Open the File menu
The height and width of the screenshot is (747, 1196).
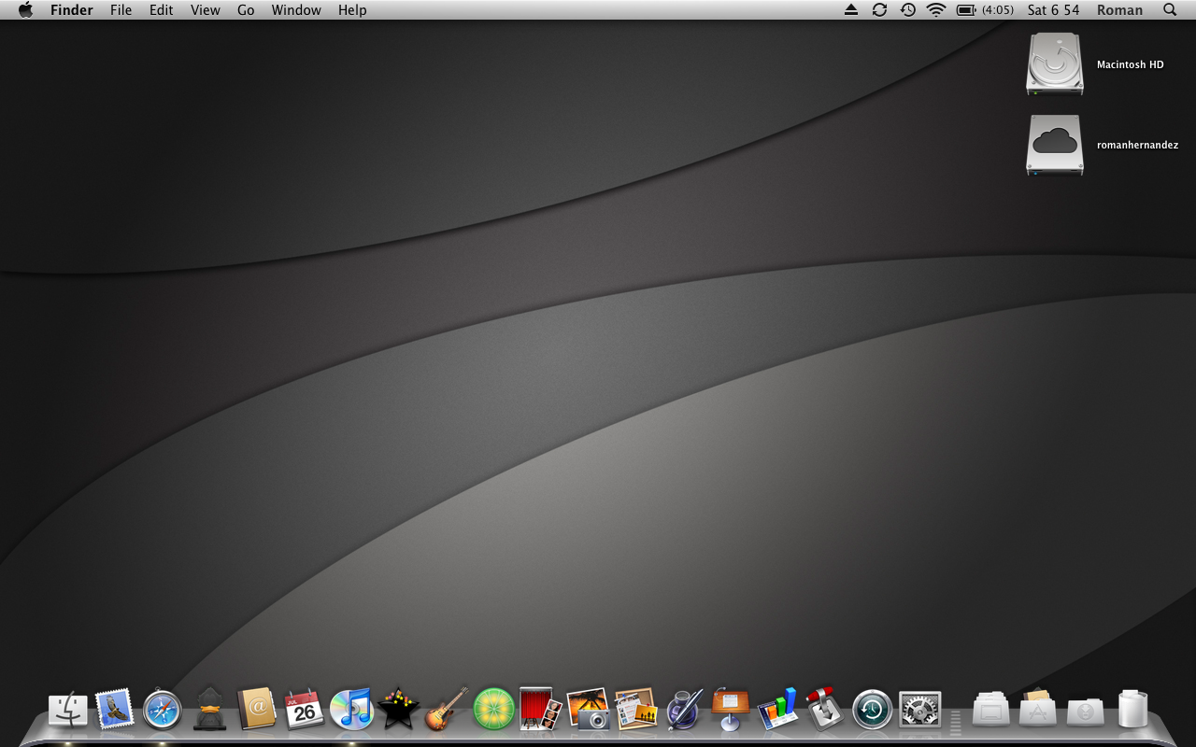click(x=121, y=10)
